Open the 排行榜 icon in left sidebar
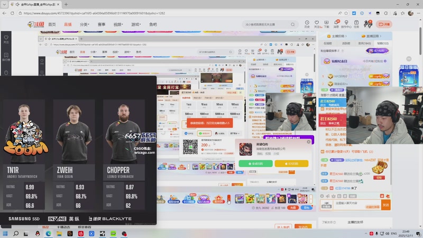423x238 pixels. click(6, 57)
